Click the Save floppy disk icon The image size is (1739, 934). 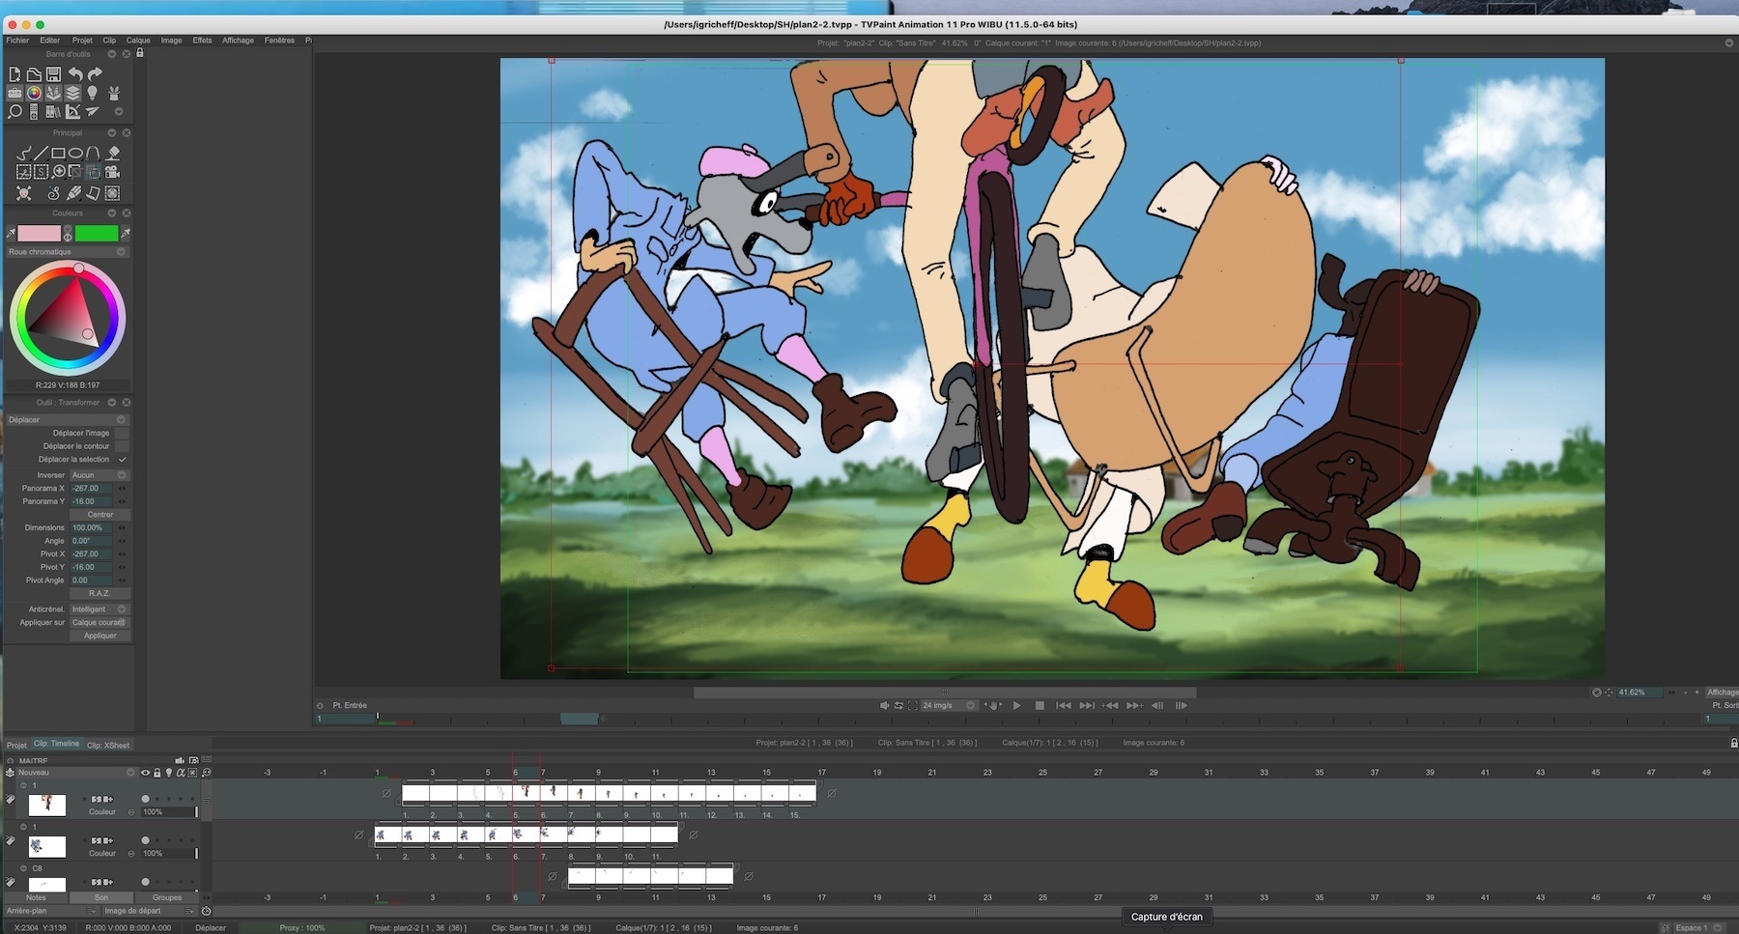pos(53,74)
